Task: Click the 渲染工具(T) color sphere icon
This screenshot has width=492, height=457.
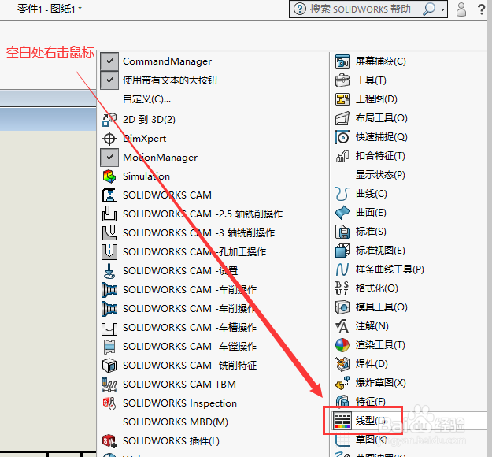Action: tap(342, 345)
